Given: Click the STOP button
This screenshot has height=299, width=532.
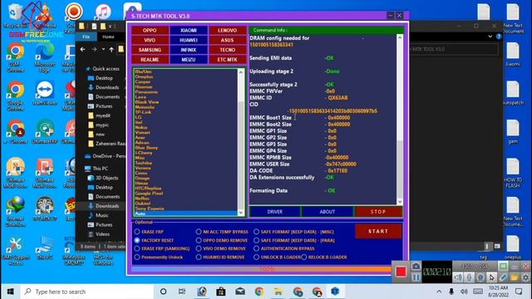Looking at the screenshot, I should tap(378, 212).
